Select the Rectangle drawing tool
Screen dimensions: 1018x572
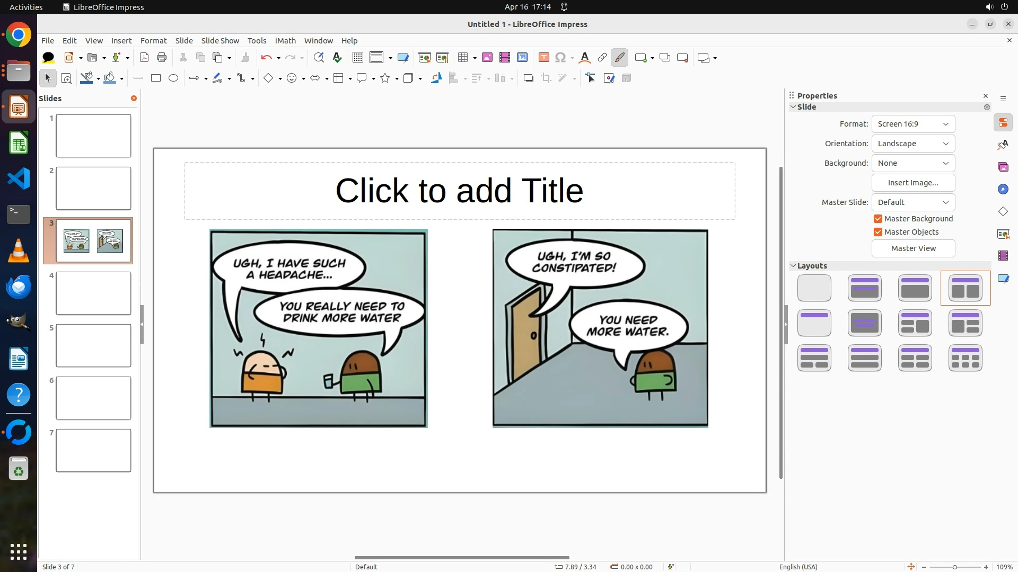(156, 78)
